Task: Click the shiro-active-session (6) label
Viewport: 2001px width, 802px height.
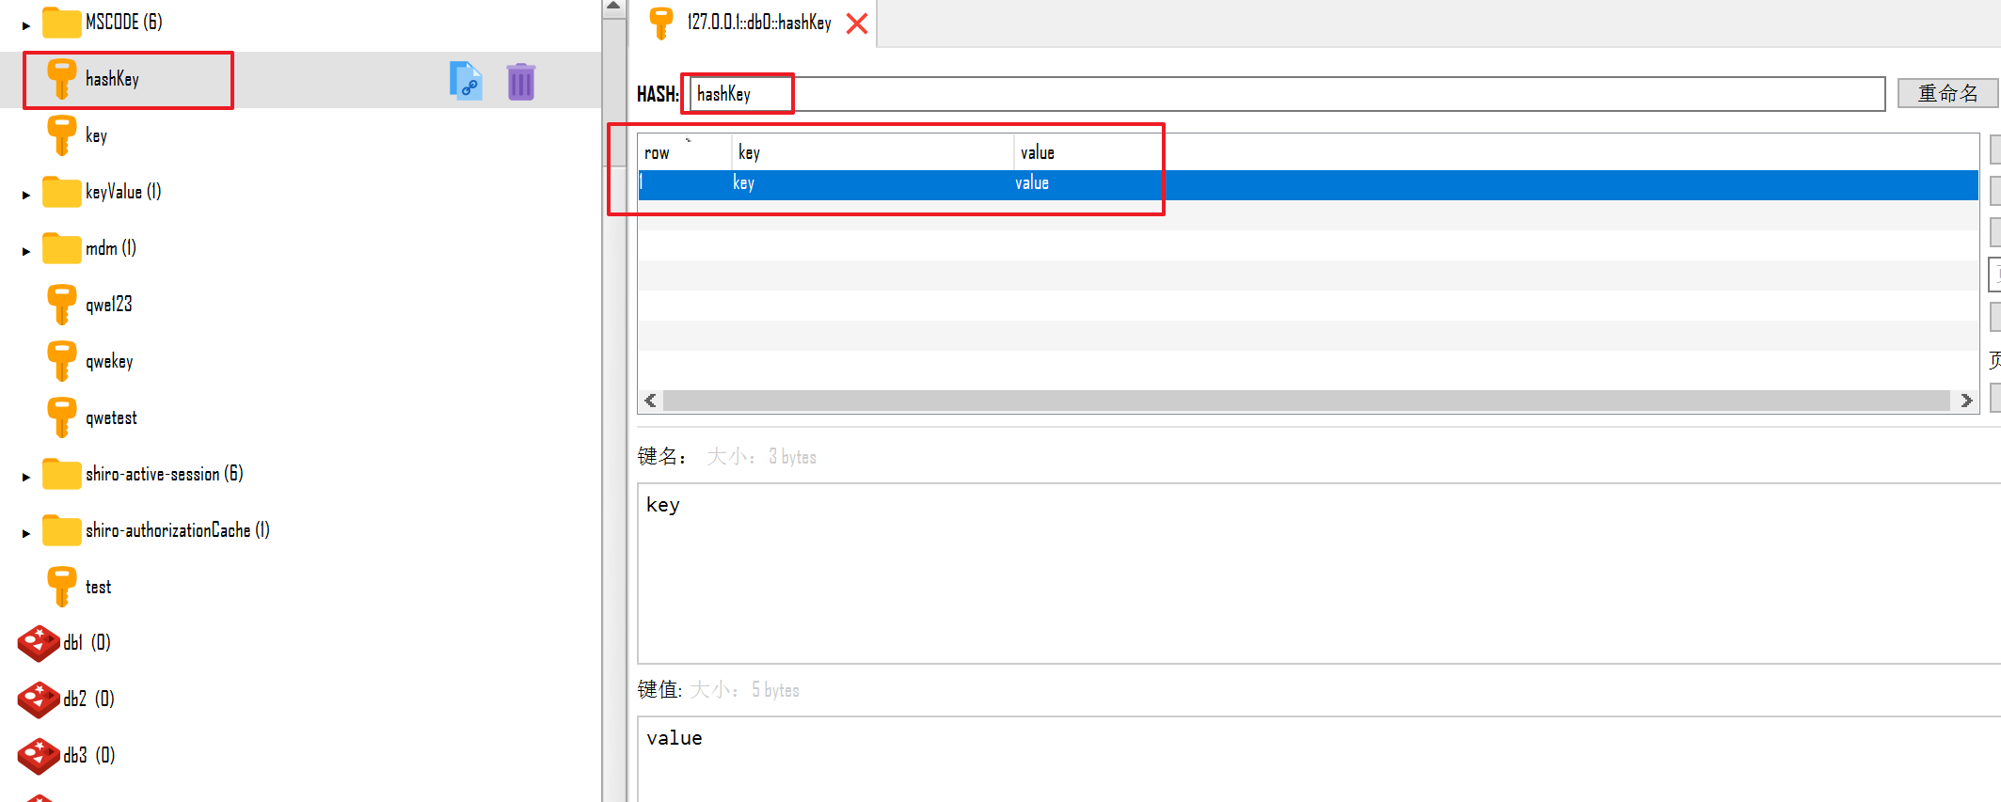Action: 165,474
